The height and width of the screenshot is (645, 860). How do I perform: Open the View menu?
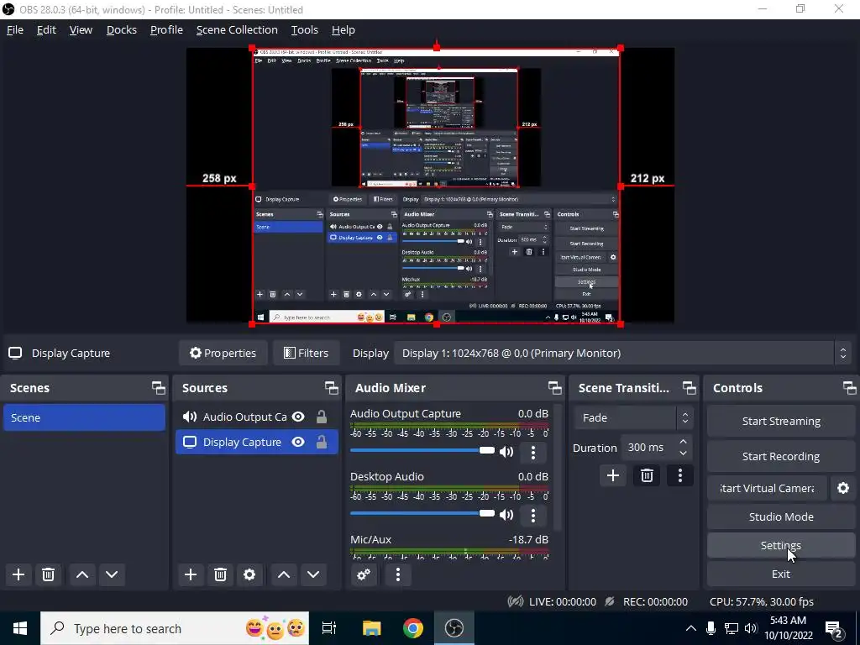(x=81, y=29)
